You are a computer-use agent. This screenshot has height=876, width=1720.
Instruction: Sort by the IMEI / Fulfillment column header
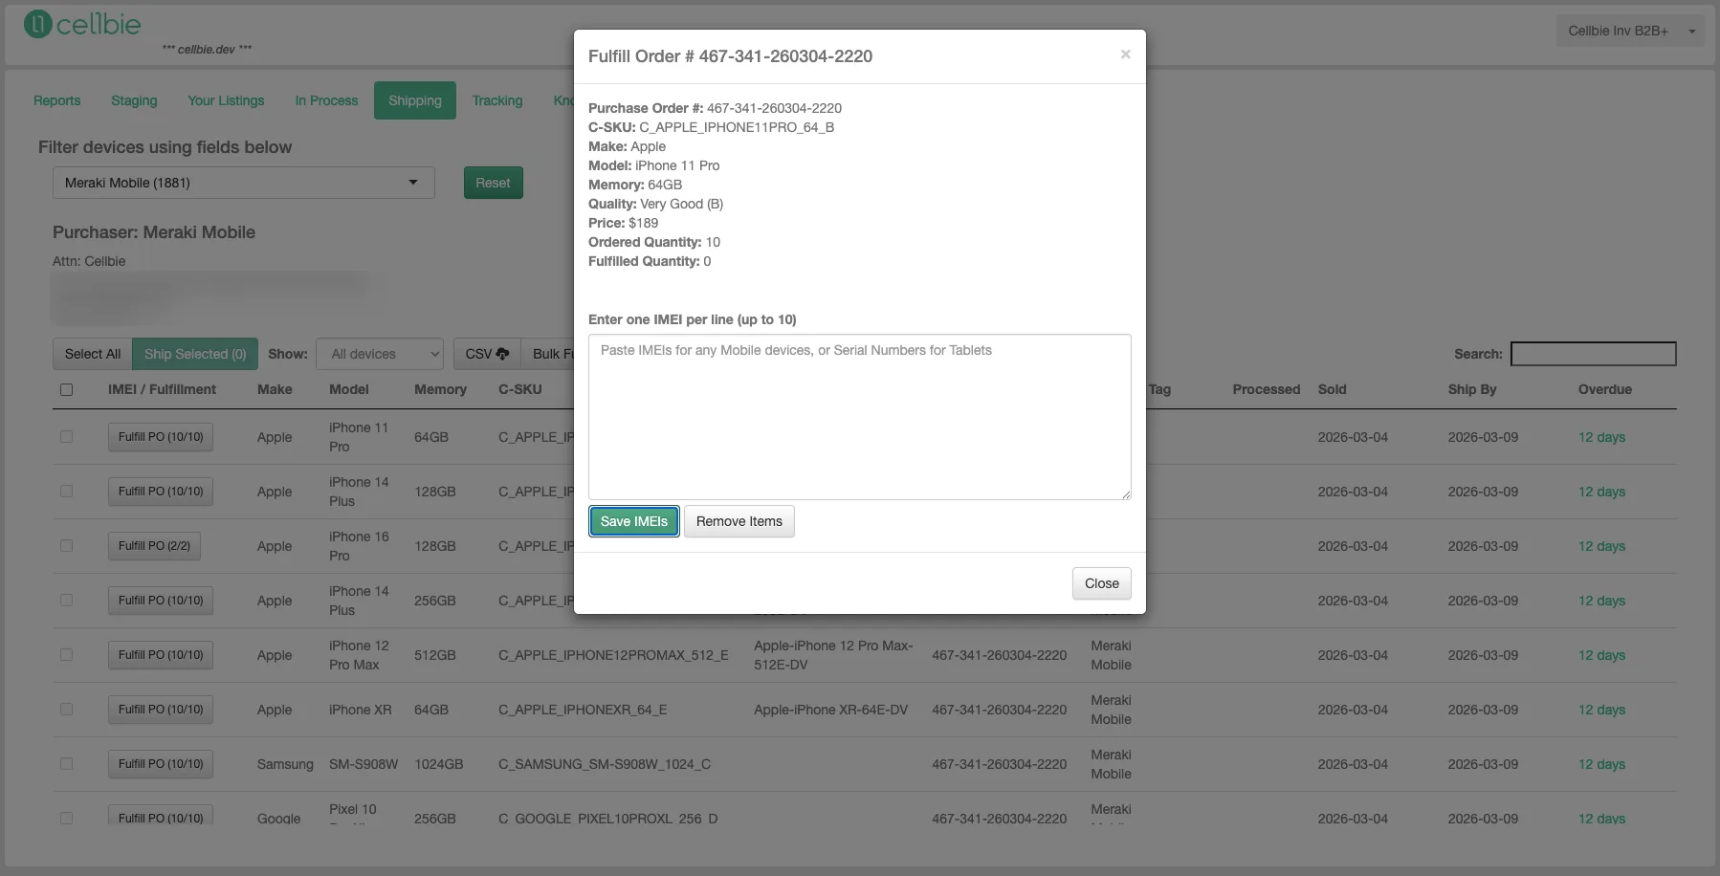point(162,389)
